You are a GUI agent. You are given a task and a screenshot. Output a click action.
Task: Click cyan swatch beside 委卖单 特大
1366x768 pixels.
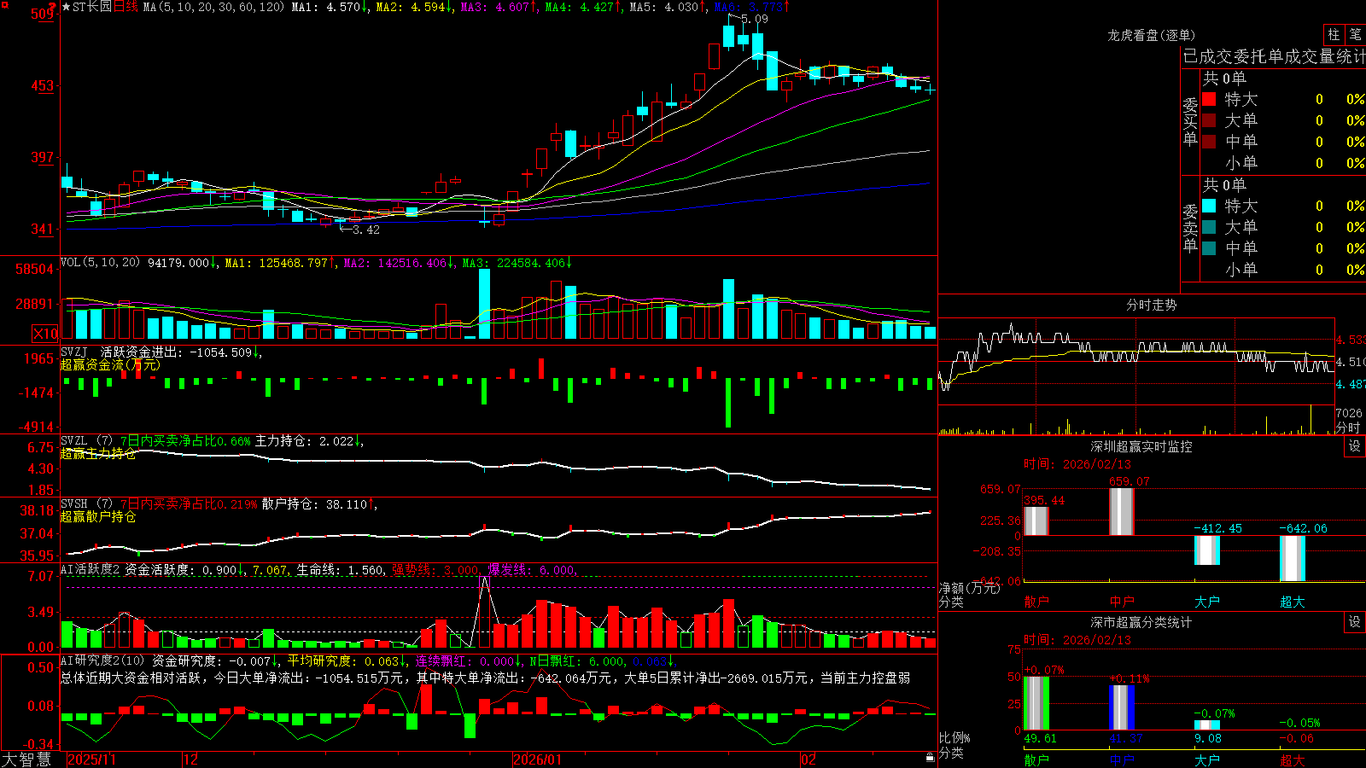coord(1209,206)
